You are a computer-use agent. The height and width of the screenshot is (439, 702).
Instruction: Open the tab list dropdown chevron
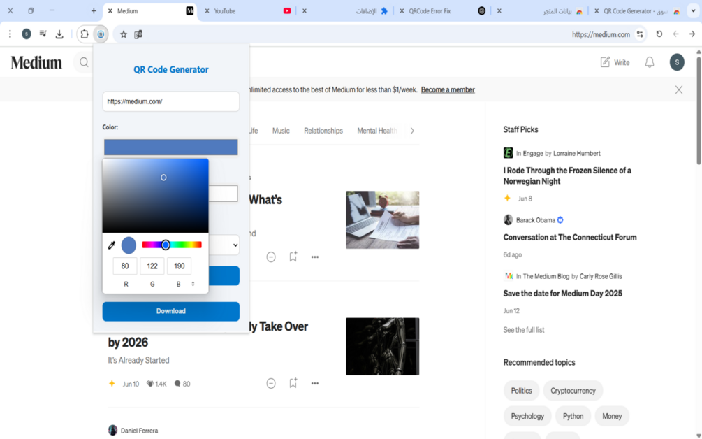point(694,10)
